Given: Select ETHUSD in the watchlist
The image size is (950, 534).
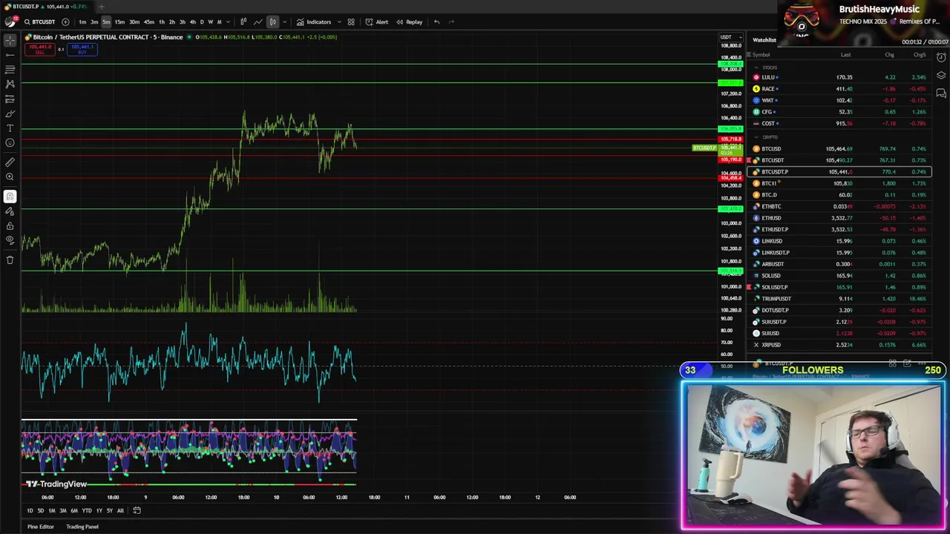Looking at the screenshot, I should pos(839,218).
